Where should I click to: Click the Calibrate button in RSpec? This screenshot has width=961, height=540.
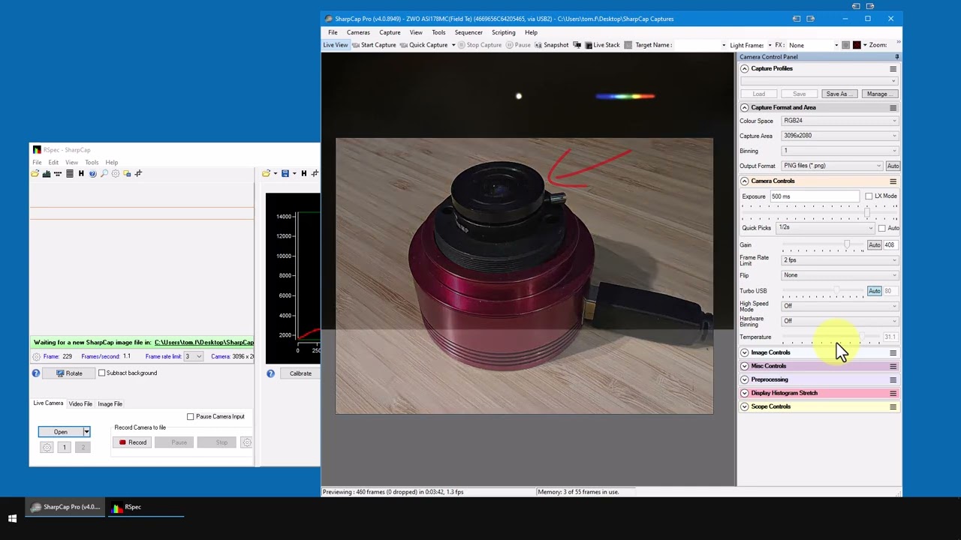(x=300, y=373)
